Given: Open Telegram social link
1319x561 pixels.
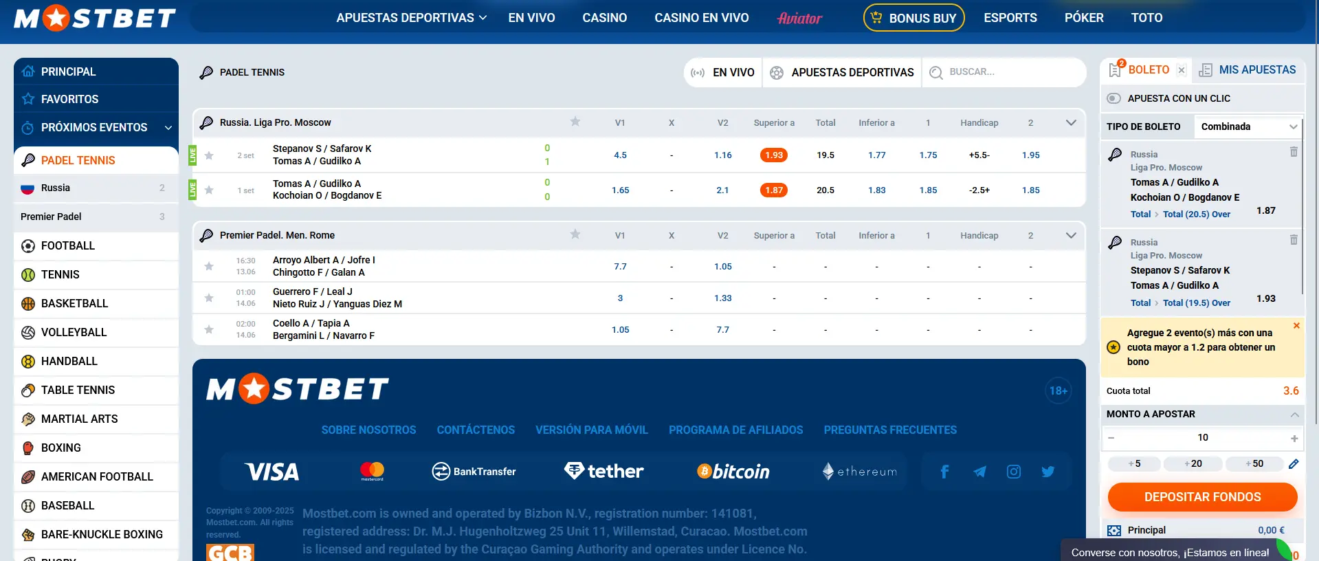Looking at the screenshot, I should [x=979, y=472].
